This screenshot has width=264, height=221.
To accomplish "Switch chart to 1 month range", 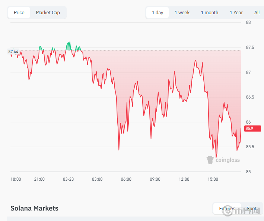I will [x=209, y=12].
